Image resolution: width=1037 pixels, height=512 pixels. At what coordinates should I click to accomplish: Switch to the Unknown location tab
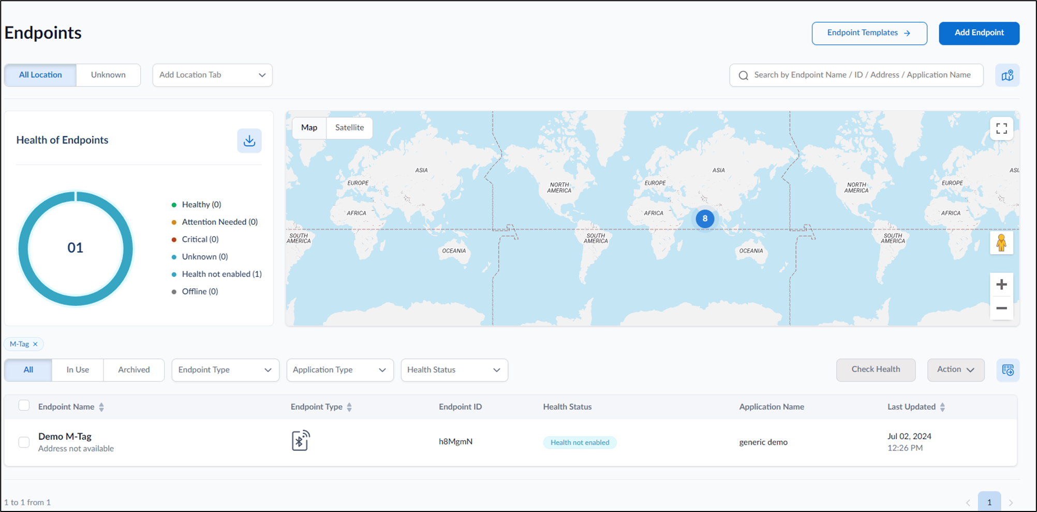click(108, 75)
